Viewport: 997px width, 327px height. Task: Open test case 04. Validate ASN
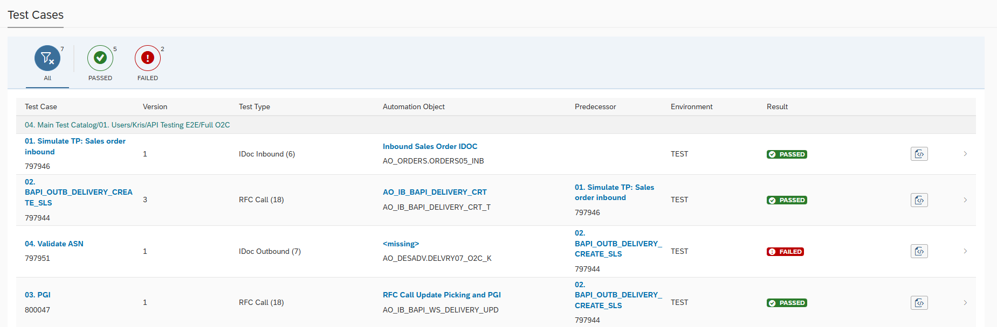[54, 244]
